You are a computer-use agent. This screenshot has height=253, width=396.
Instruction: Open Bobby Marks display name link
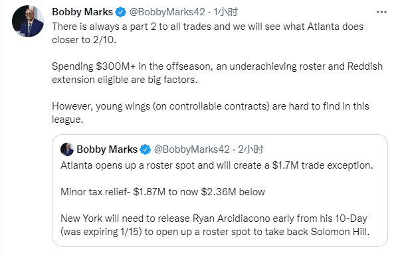82,12
